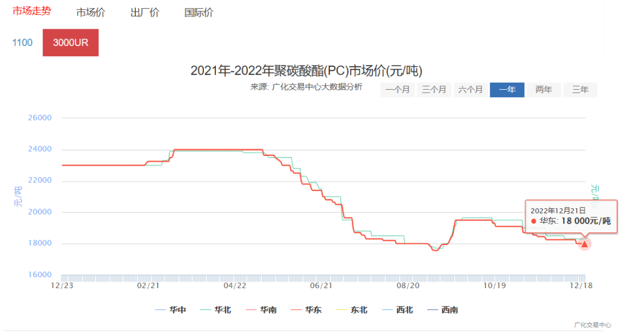Open the 出厂价 tab
The height and width of the screenshot is (333, 622).
(x=145, y=13)
